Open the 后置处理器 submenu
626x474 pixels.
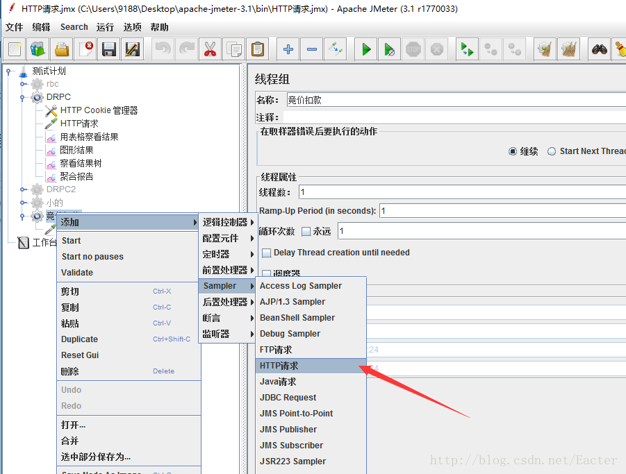click(x=228, y=302)
